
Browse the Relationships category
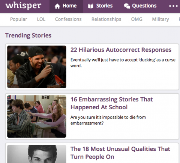point(106,19)
